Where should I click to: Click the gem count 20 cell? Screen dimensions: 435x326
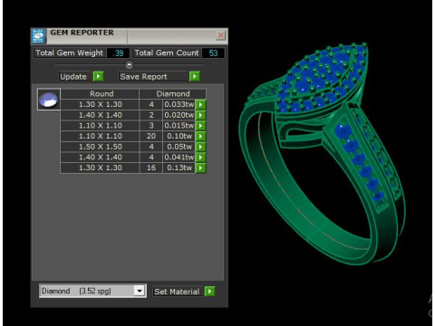tap(151, 136)
